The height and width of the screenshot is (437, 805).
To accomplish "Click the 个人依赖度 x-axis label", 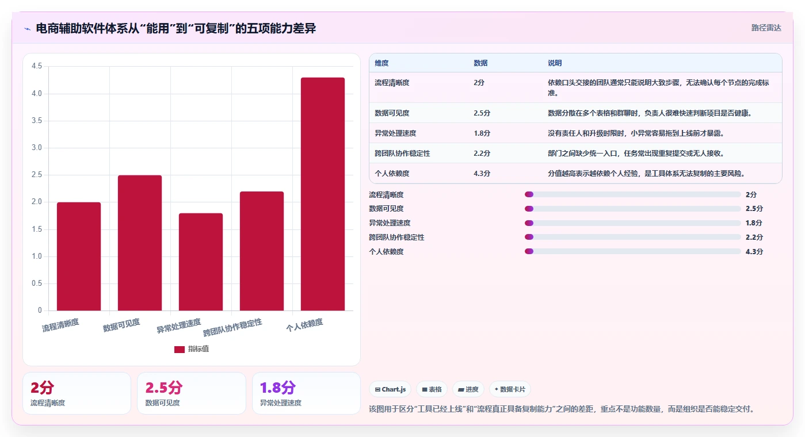I will coord(304,325).
